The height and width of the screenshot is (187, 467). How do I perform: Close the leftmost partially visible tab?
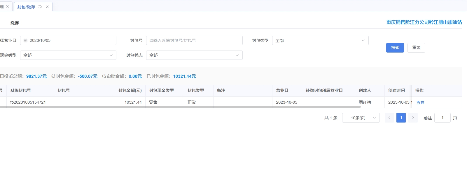point(7,6)
